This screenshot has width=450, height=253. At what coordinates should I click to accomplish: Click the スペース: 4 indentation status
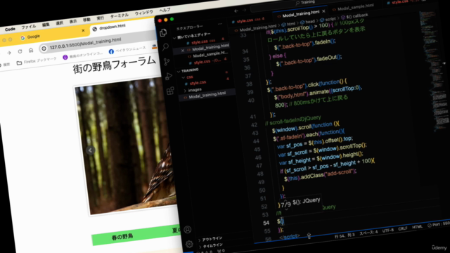tap(368, 233)
